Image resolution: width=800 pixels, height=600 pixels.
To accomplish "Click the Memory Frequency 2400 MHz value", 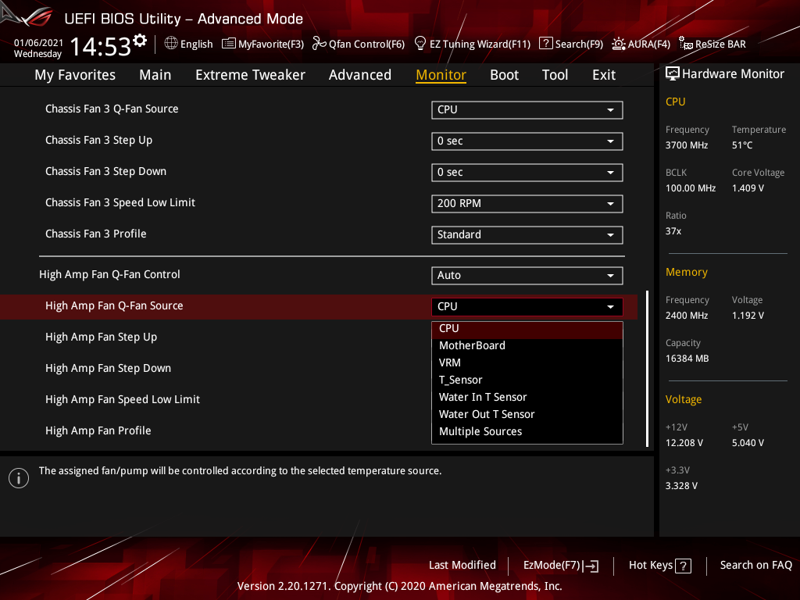I will [x=686, y=316].
